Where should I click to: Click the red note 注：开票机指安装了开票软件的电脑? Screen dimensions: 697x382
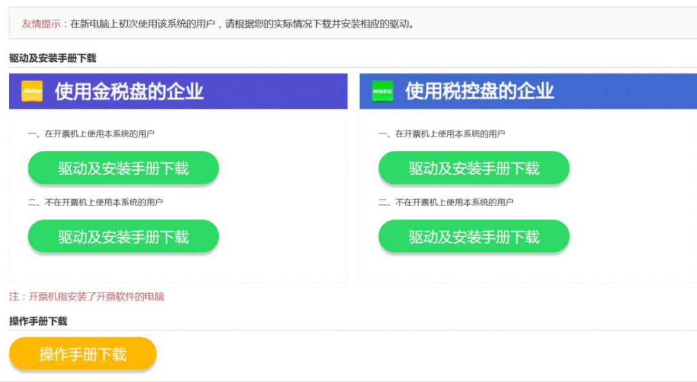pyautogui.click(x=86, y=296)
